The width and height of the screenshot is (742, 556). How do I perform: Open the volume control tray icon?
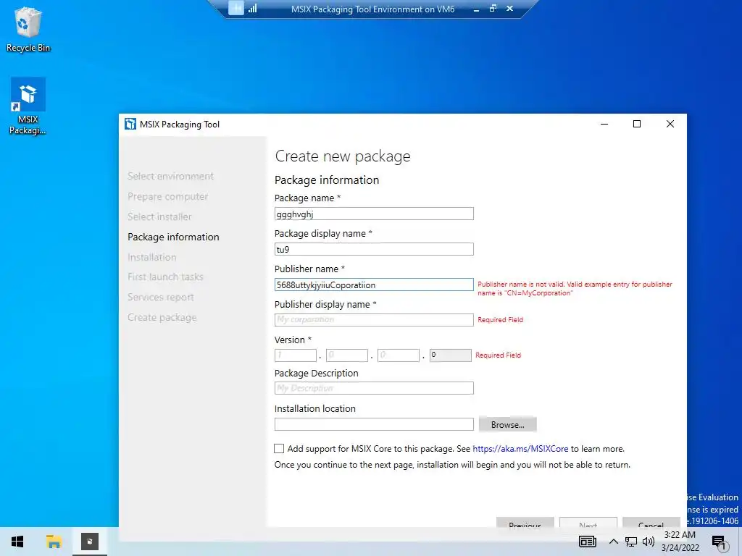click(x=649, y=542)
